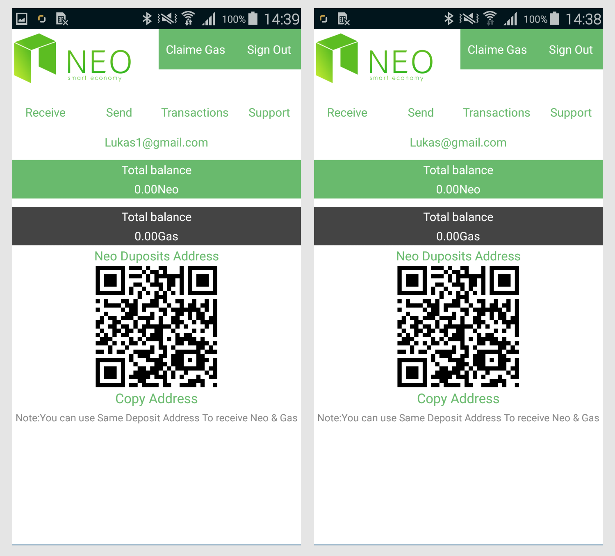Viewport: 615px width, 556px height.
Task: Tap the Wi-Fi signal icon on right screenshot
Action: tap(489, 18)
